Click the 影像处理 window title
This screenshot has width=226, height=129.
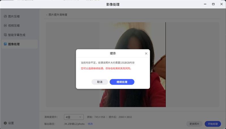pyautogui.click(x=113, y=5)
